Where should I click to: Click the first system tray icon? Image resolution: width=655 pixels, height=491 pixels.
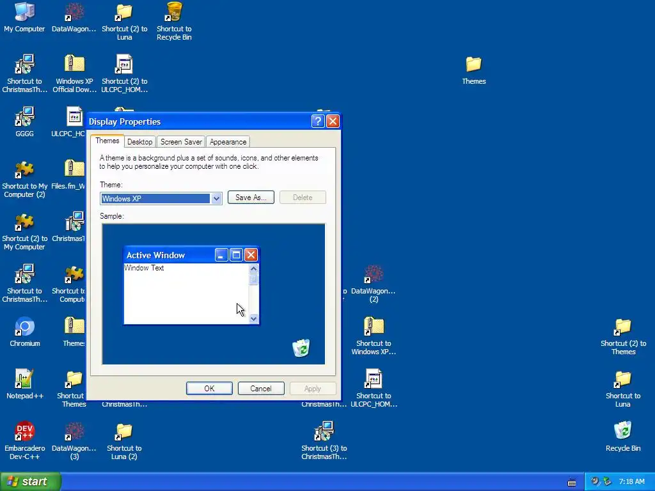(596, 481)
